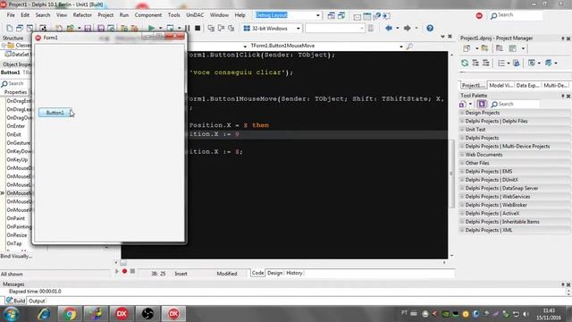The height and width of the screenshot is (322, 572).
Task: Click the Add folder icon in Project Manager
Action: point(484,48)
